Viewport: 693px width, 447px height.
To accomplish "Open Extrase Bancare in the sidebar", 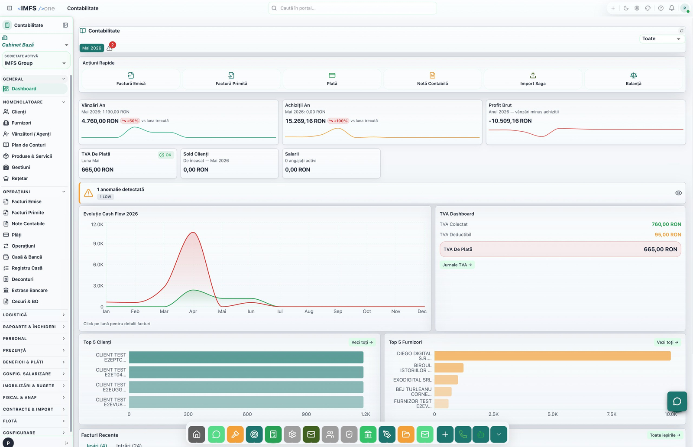I will point(35,291).
